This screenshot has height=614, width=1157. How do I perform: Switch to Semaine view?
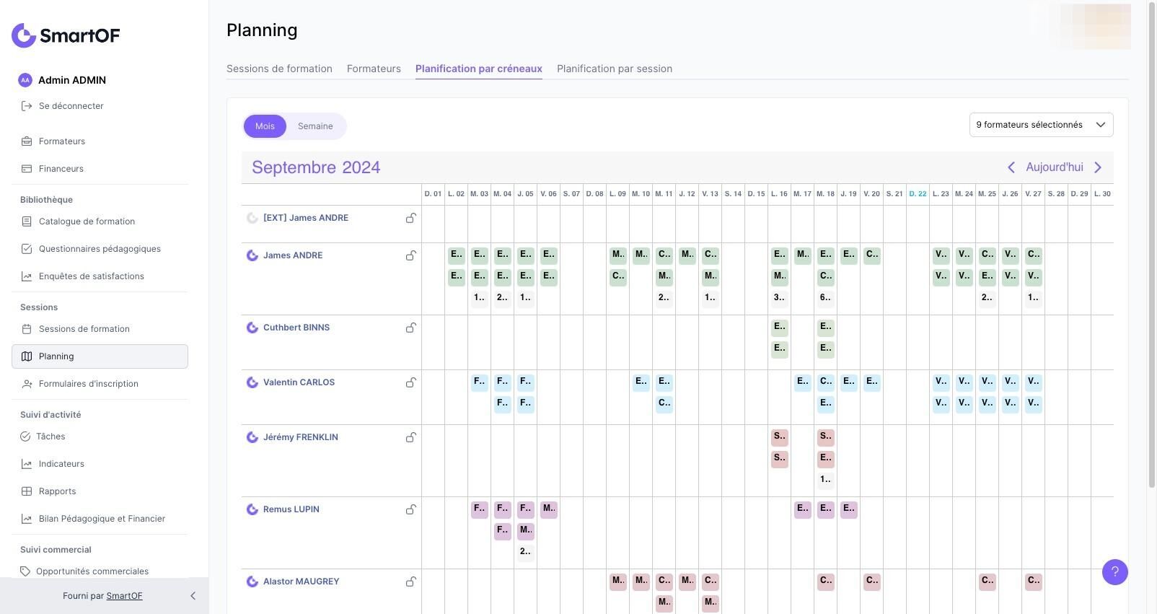(x=315, y=126)
